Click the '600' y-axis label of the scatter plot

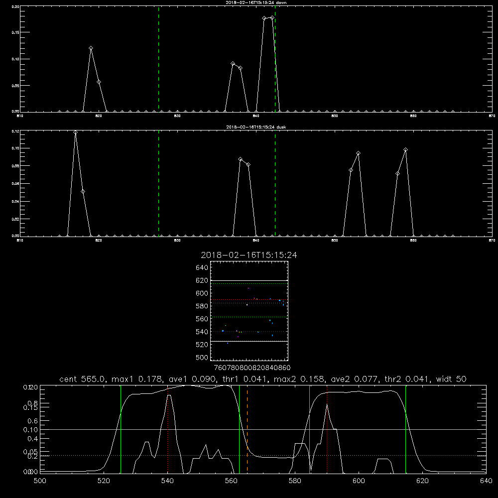tap(202, 293)
